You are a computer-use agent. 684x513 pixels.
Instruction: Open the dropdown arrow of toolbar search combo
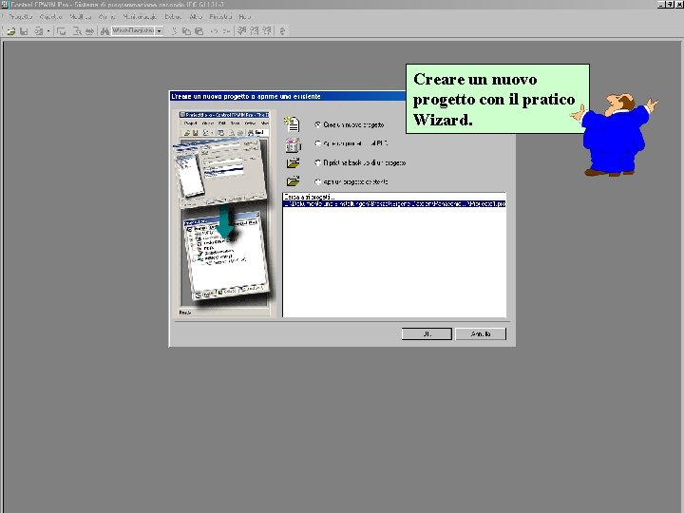click(x=160, y=31)
